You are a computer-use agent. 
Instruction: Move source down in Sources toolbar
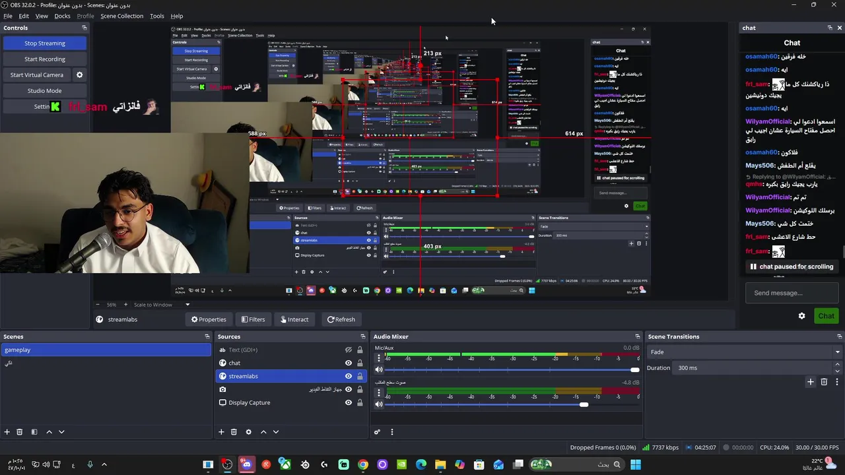point(276,432)
